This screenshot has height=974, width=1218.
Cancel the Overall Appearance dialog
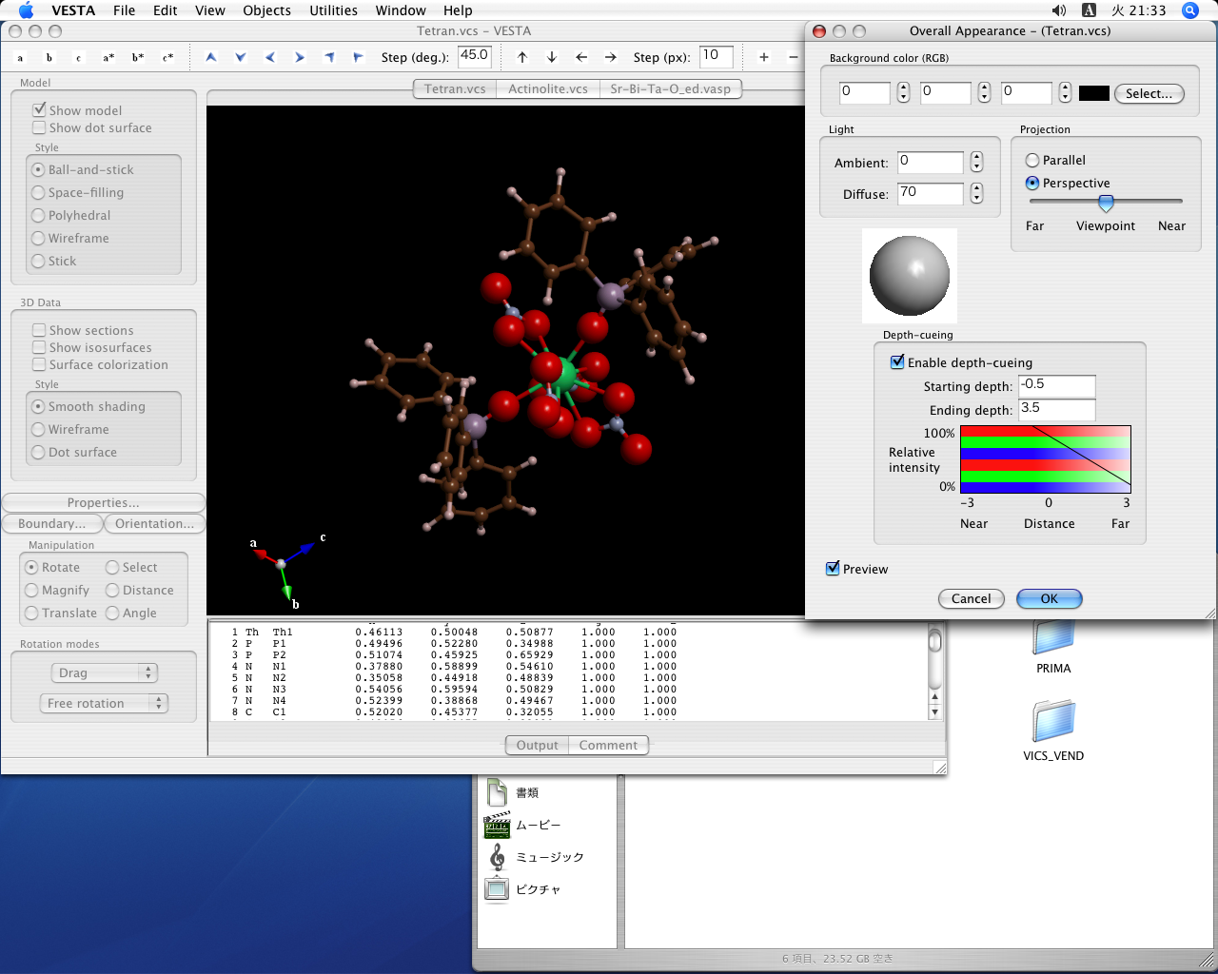[971, 598]
